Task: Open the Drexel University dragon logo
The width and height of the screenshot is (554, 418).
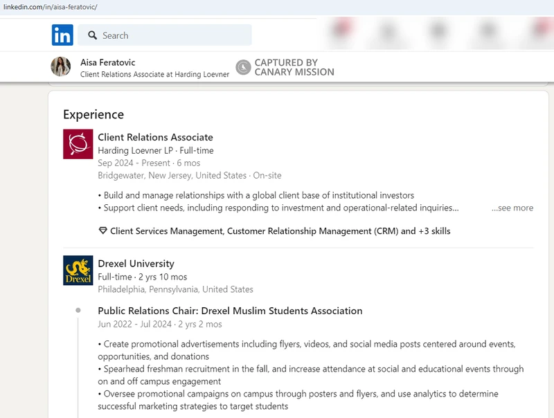Action: [78, 271]
